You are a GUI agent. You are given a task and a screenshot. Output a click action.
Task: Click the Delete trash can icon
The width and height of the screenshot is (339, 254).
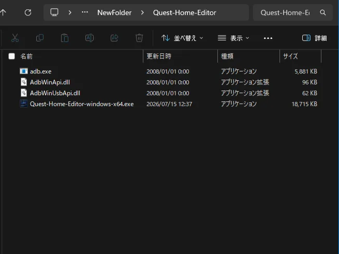(139, 38)
